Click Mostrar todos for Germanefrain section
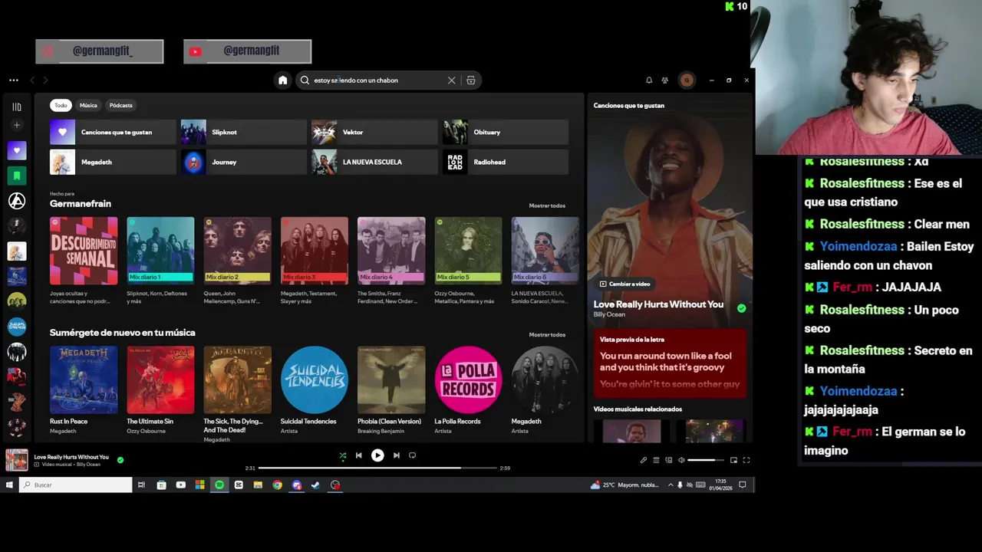Screen dimensions: 982x552 point(547,205)
